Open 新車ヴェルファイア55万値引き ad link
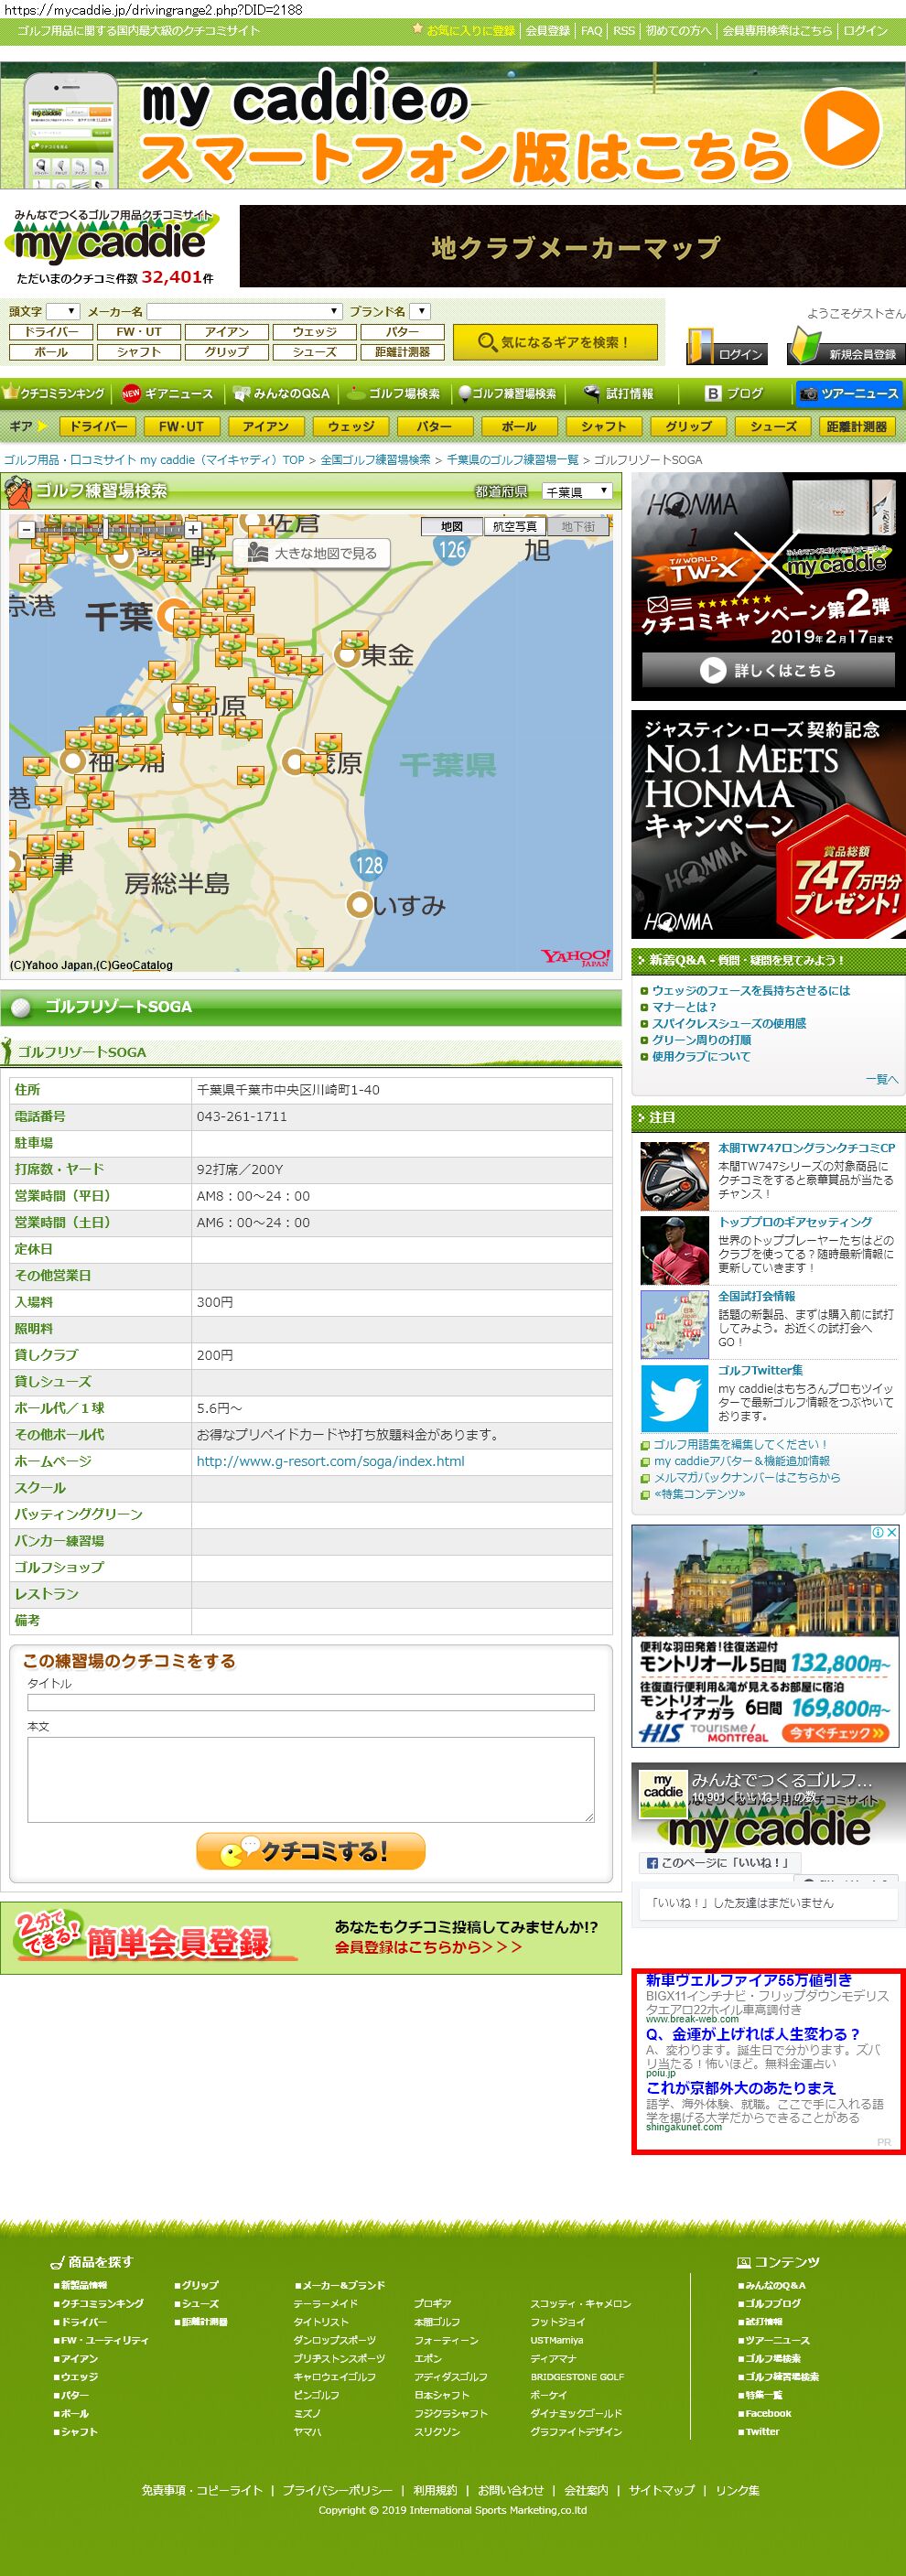906x2576 pixels. click(x=749, y=1979)
